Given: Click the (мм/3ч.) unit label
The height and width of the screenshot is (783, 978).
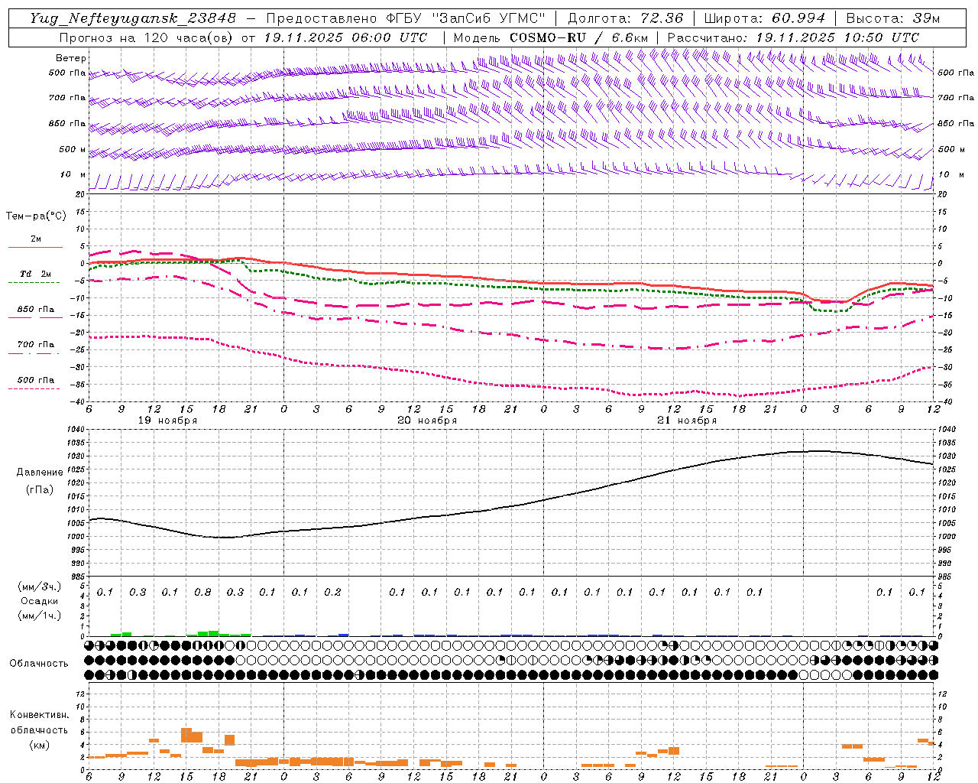Looking at the screenshot, I should pos(39,586).
